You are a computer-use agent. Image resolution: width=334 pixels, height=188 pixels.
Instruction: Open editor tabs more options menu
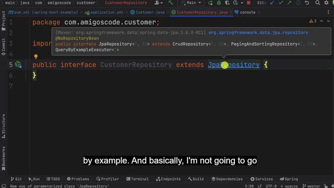tap(328, 13)
